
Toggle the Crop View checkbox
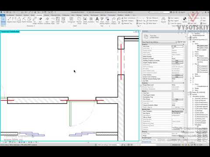click(x=173, y=93)
